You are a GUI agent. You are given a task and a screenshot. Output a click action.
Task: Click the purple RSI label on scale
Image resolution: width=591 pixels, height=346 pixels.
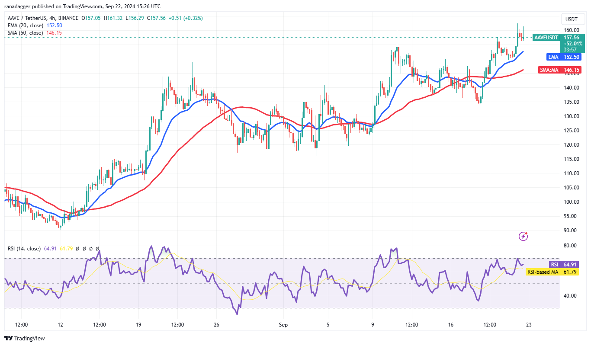tap(554, 264)
